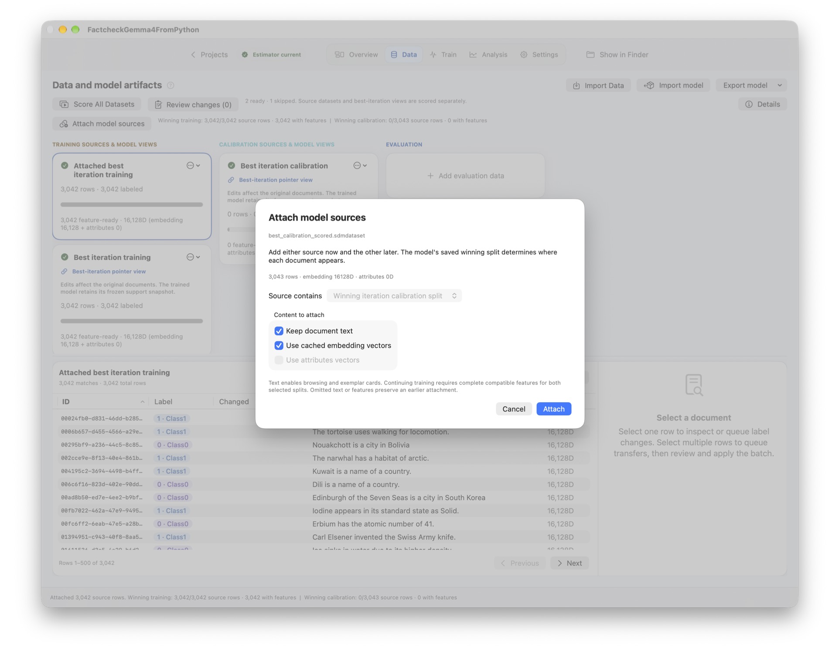Select row 'Edinburgh of the Seven Seas is a city in South Korea'
839x648 pixels.
point(324,498)
